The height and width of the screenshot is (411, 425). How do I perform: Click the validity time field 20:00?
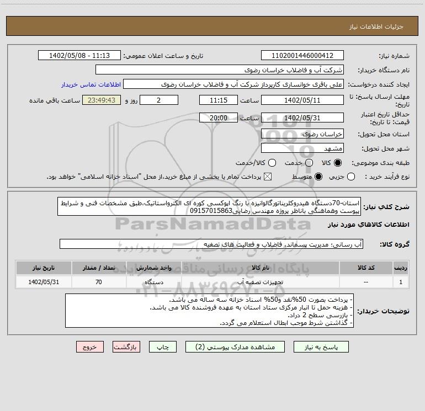(x=219, y=118)
